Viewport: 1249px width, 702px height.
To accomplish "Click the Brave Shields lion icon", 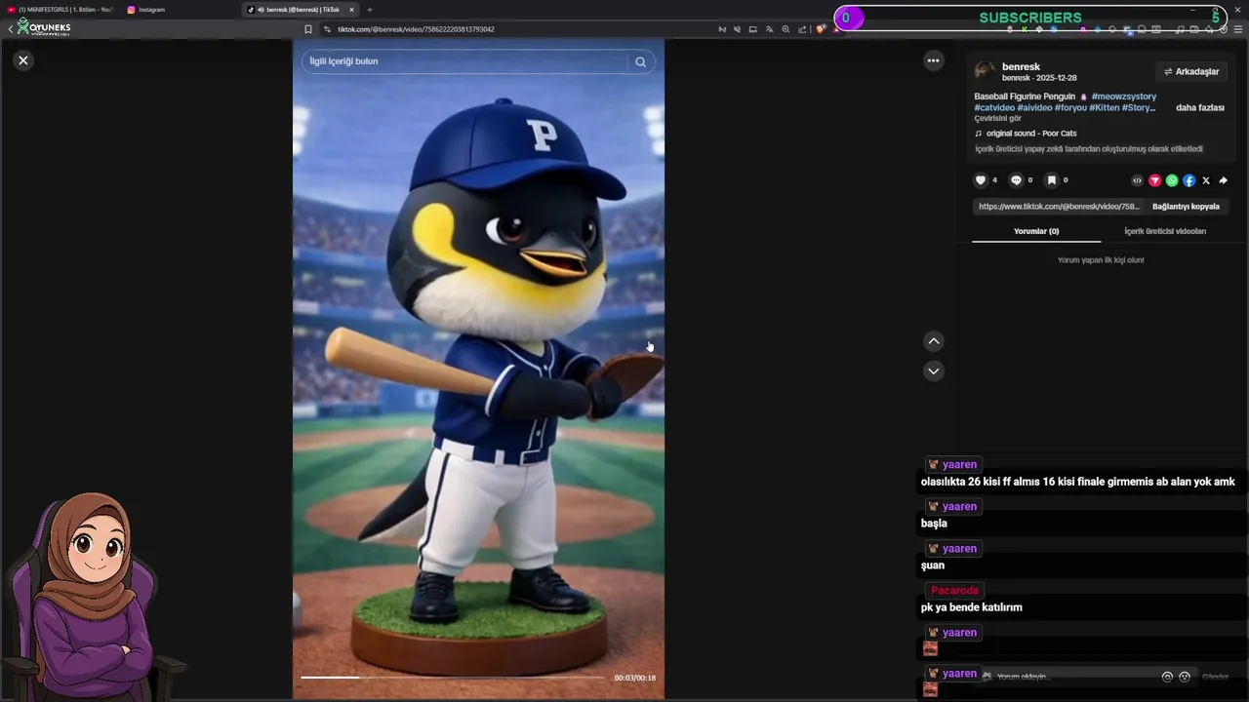I will [822, 29].
